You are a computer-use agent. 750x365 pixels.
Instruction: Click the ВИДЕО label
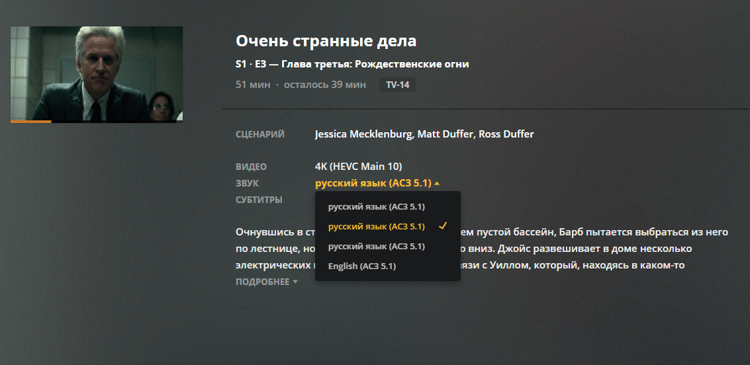[x=251, y=167]
